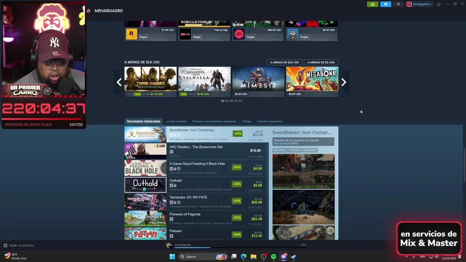The image size is (466, 262).
Task: Follow the Rockstar publisher with Seguir
Action: click(x=143, y=37)
